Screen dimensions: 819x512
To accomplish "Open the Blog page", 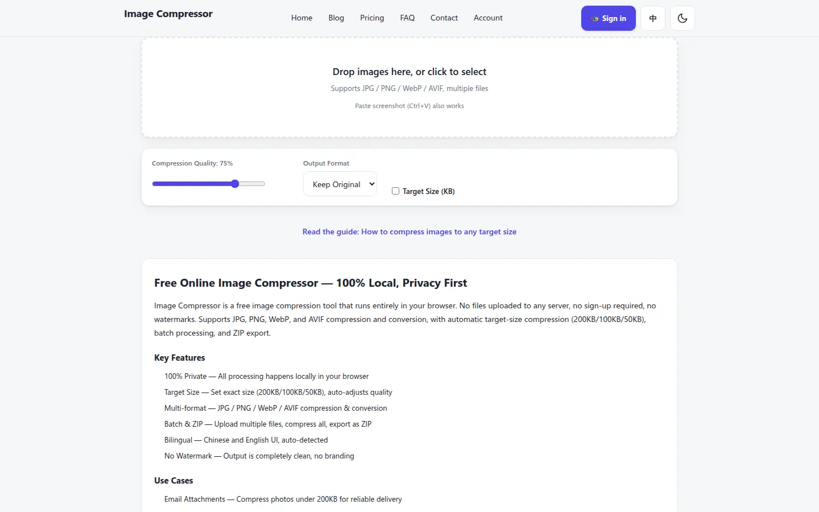I will click(x=336, y=18).
